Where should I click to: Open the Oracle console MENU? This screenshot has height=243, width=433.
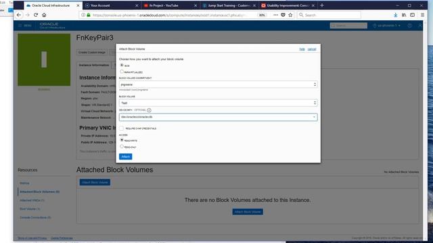pyautogui.click(x=25, y=26)
